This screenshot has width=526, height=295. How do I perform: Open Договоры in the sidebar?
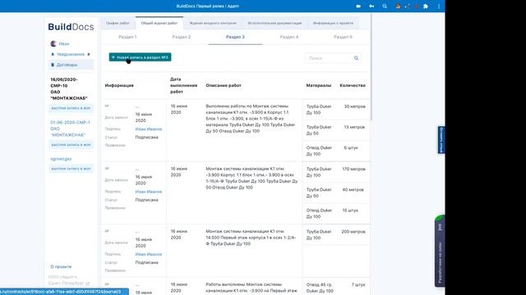click(67, 65)
